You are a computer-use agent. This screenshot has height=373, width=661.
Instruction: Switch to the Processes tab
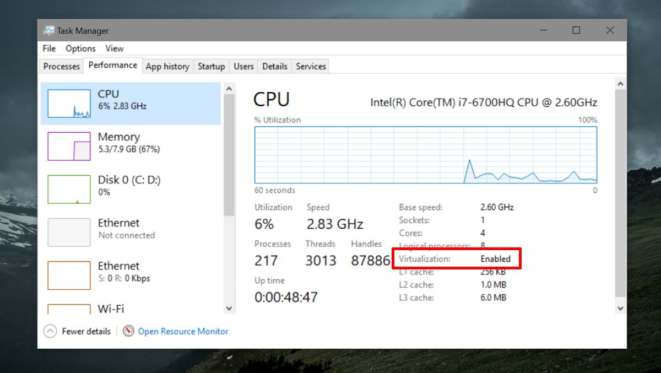point(61,66)
